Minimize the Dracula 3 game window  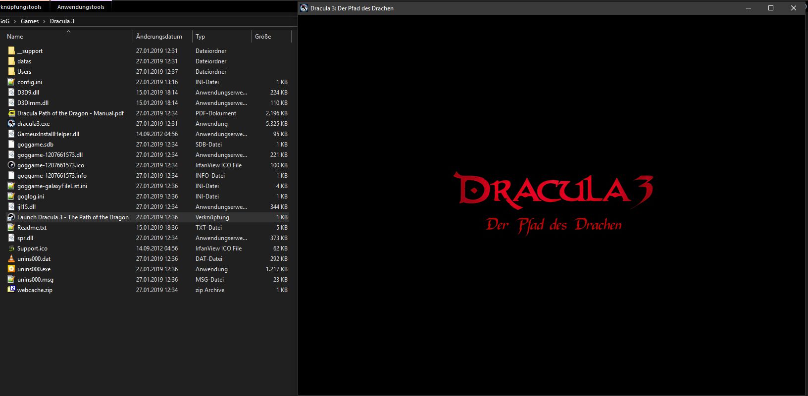pos(749,8)
